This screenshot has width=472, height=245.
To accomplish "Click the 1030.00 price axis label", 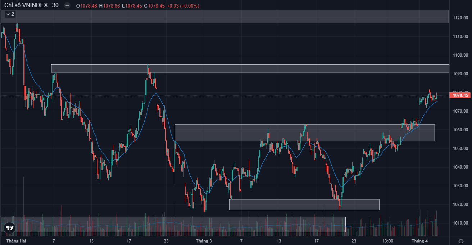I will [x=460, y=186].
